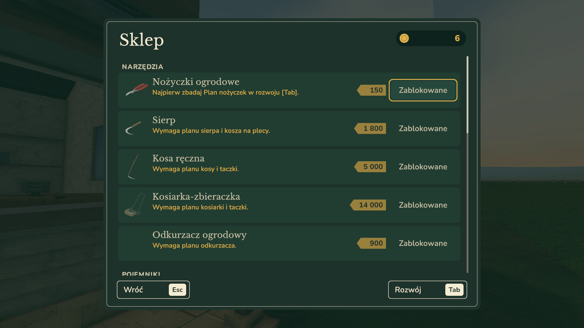The width and height of the screenshot is (584, 328).
Task: Click the coin balance value 6
Action: [457, 38]
